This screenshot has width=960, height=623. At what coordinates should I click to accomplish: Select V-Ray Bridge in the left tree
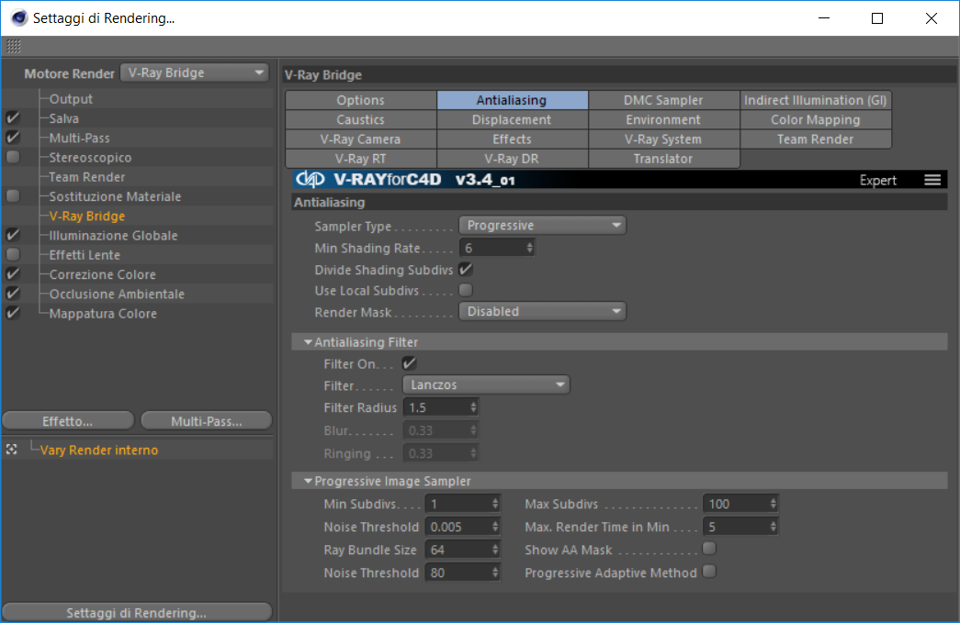pyautogui.click(x=87, y=216)
